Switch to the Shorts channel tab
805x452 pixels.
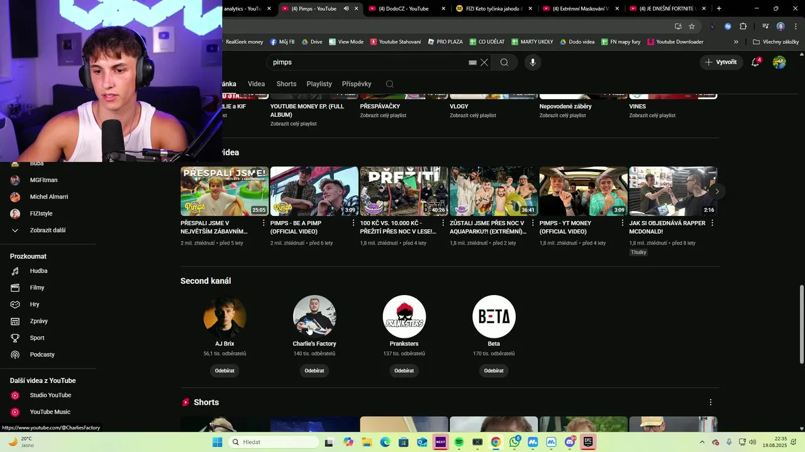click(286, 83)
